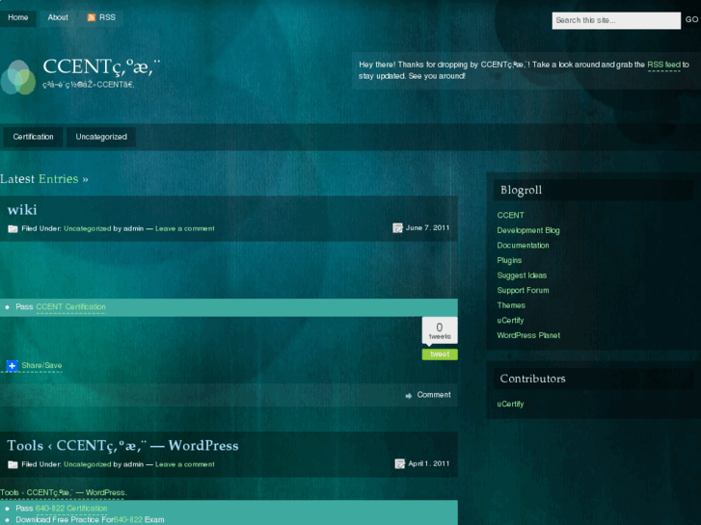Click the calendar icon beside June 7, 2011

397,228
